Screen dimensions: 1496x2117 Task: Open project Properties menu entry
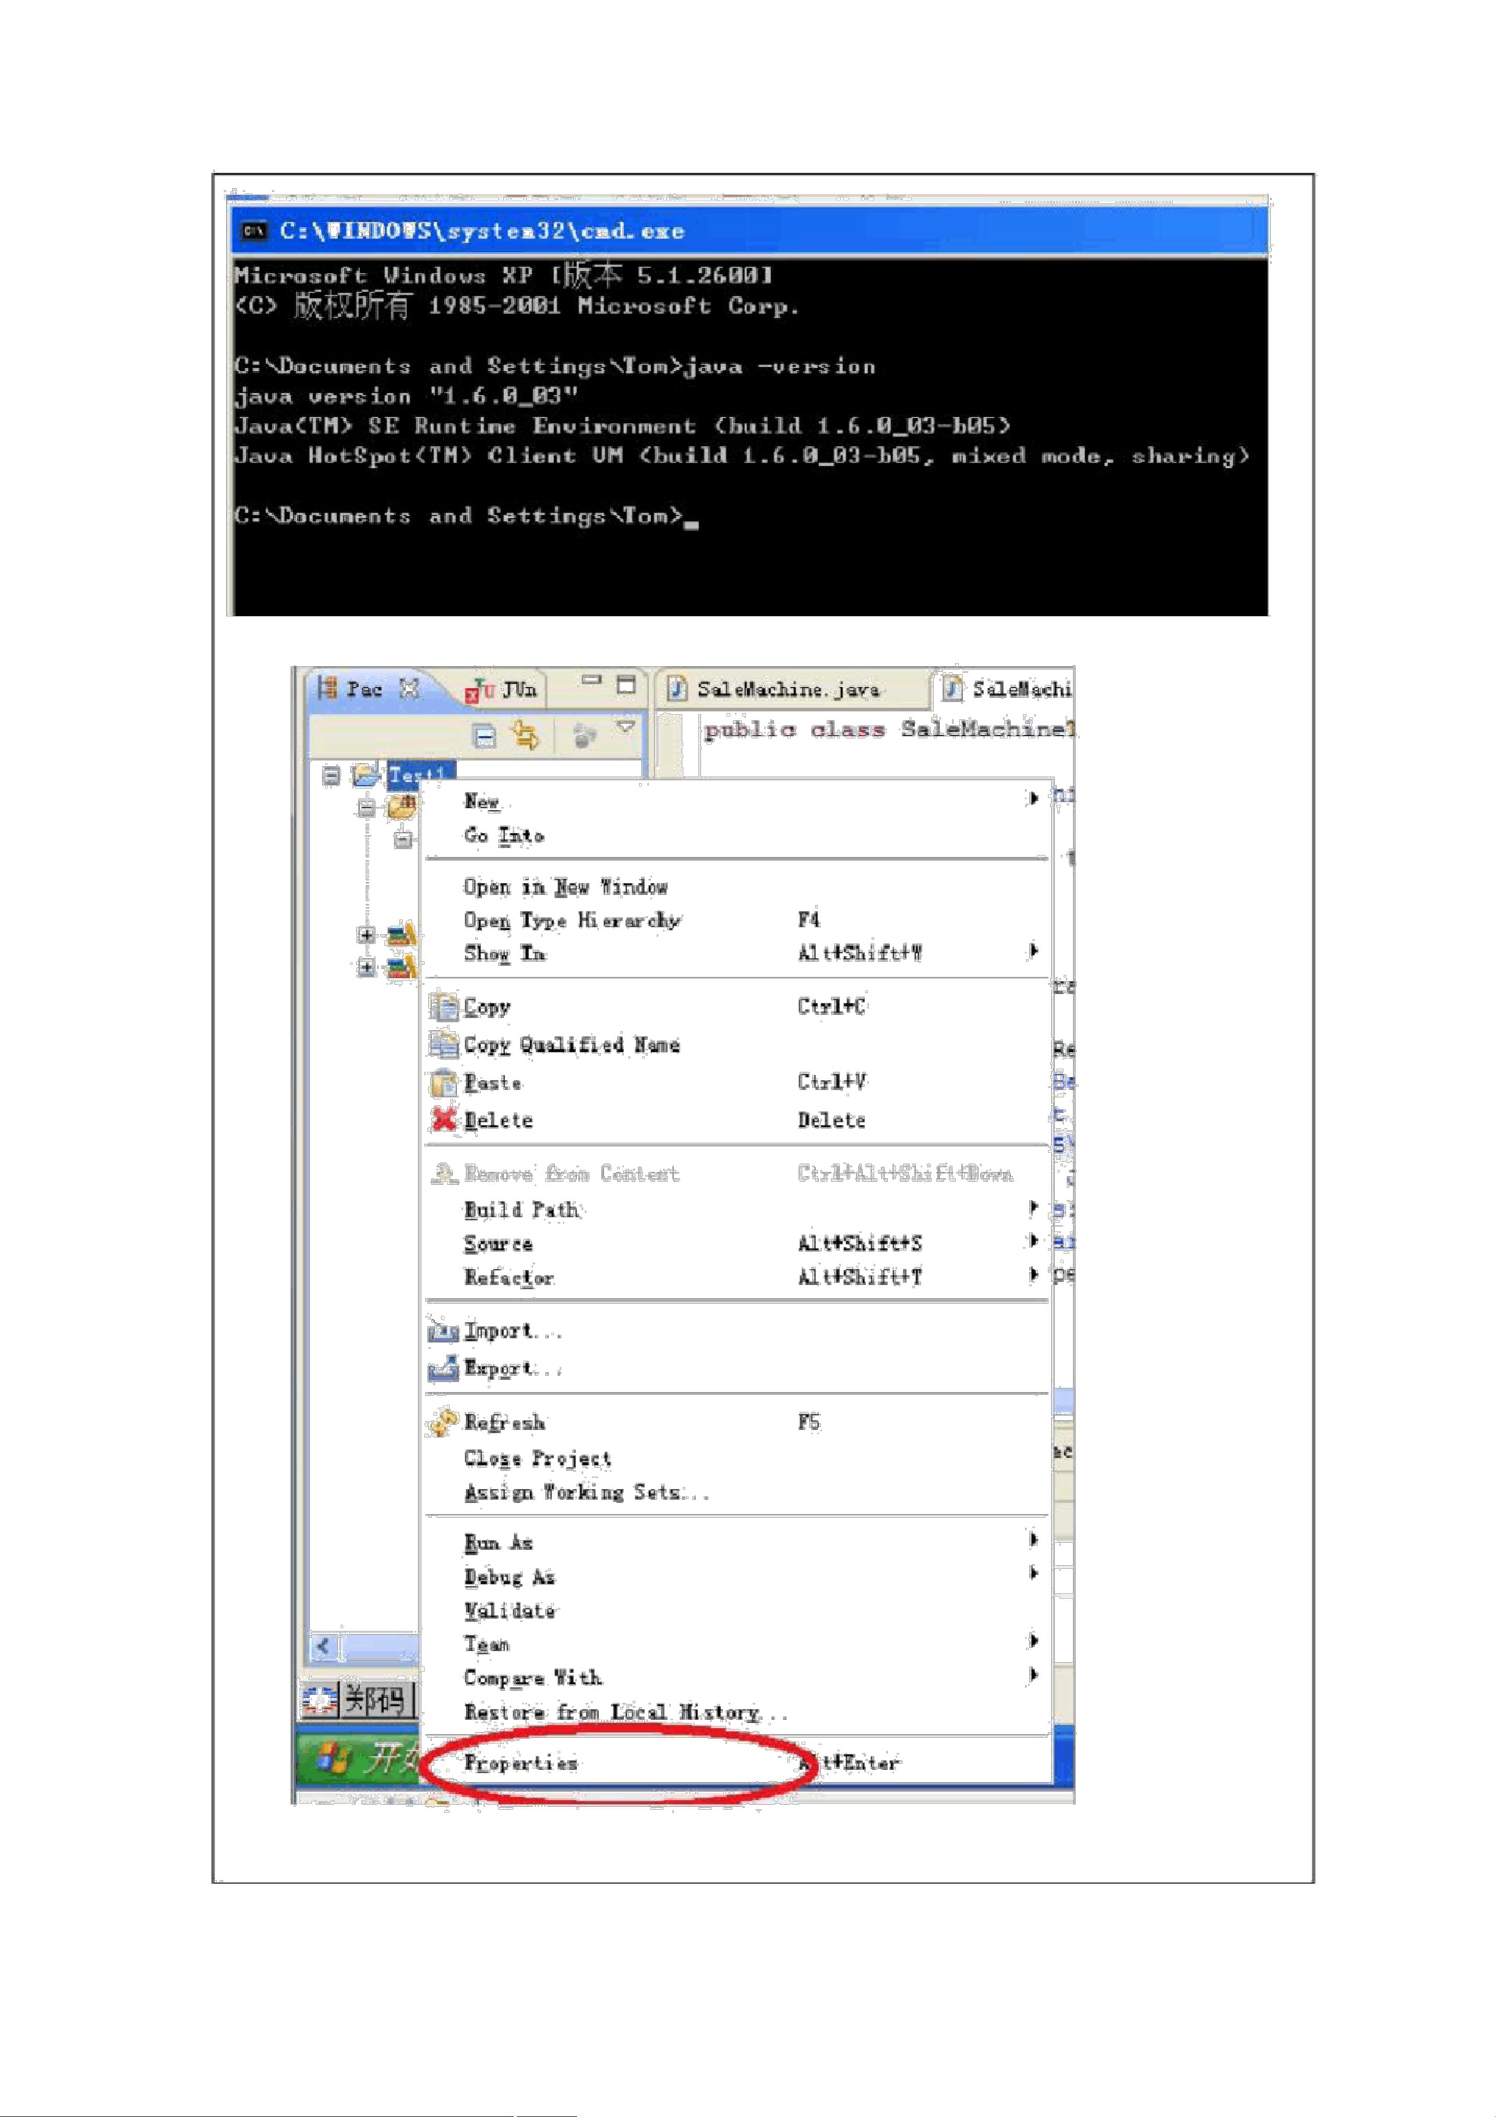point(736,1763)
